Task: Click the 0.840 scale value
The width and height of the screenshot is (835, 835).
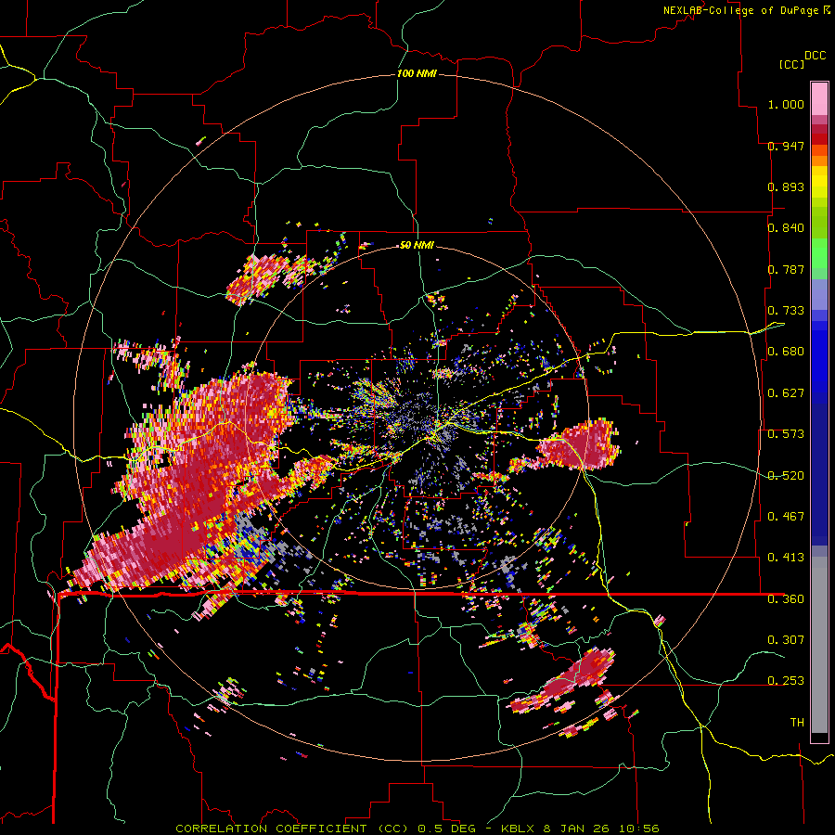Action: (786, 228)
